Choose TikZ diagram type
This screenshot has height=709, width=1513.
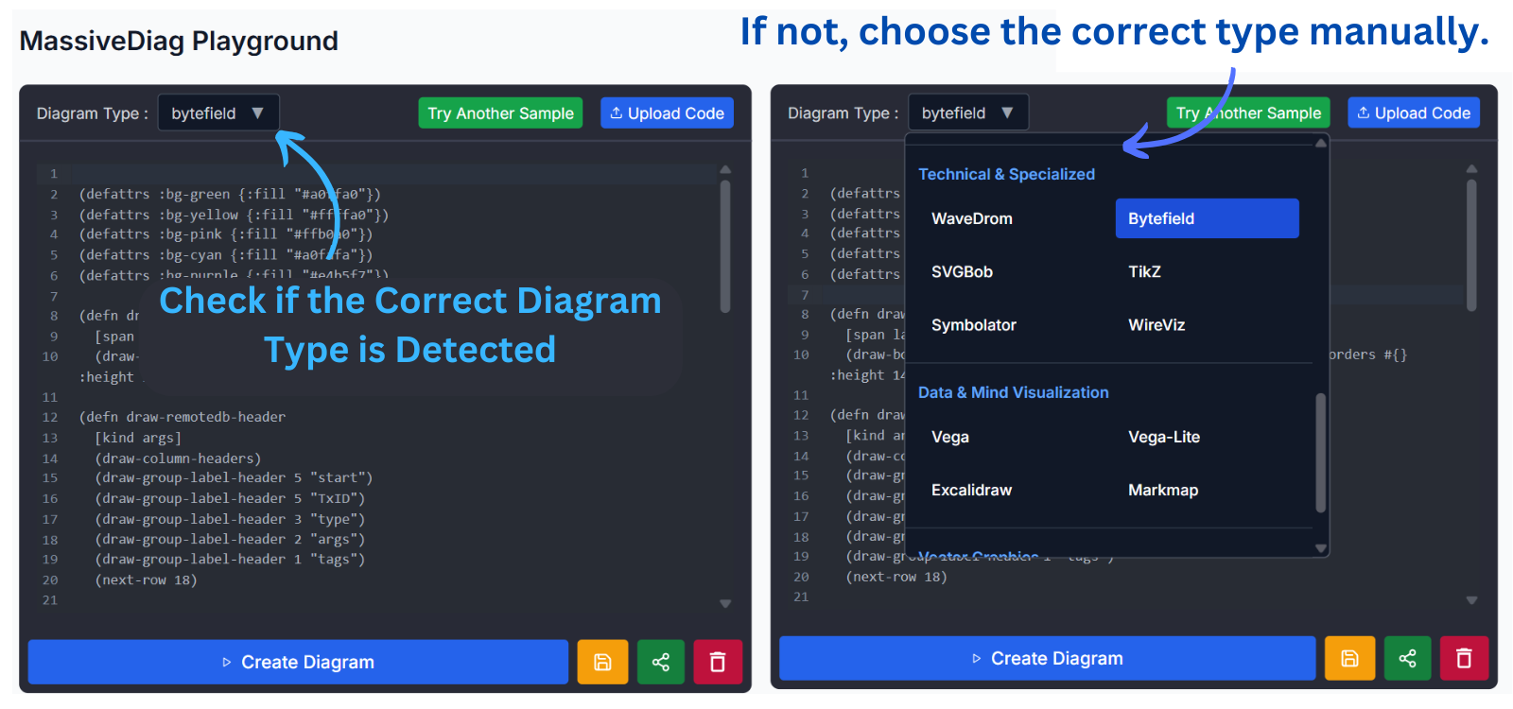[x=1144, y=271]
